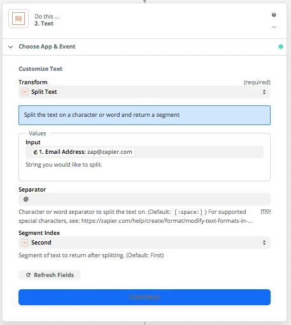291x325 pixels.
Task: Open the Segment Index dropdown arrows
Action: pos(264,243)
